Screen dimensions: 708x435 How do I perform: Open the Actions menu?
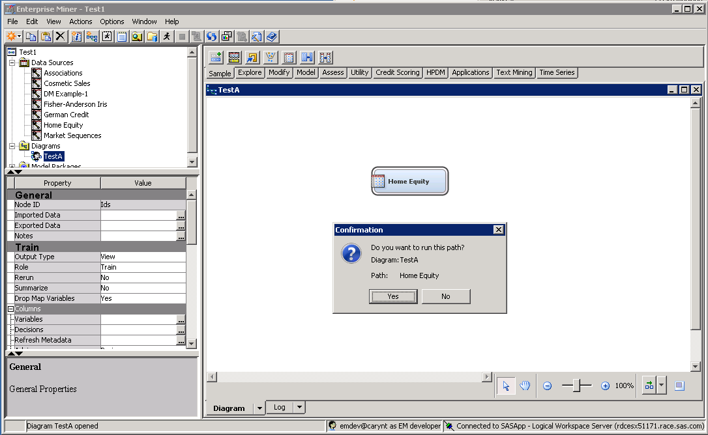[x=81, y=21]
